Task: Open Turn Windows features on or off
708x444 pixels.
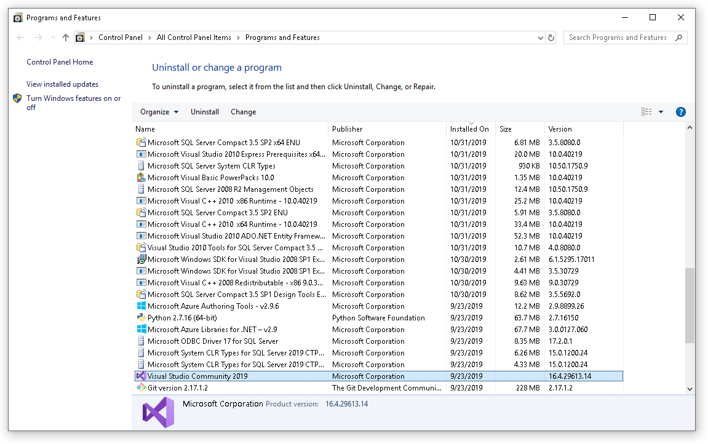Action: [x=74, y=103]
